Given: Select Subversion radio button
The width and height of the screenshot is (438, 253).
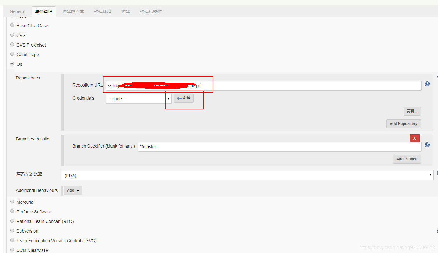Looking at the screenshot, I should pyautogui.click(x=12, y=230).
